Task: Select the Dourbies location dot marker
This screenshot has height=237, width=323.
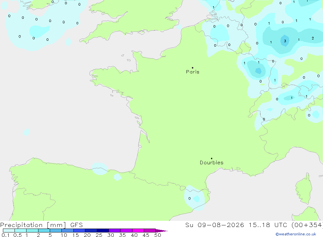Action: click(x=212, y=158)
